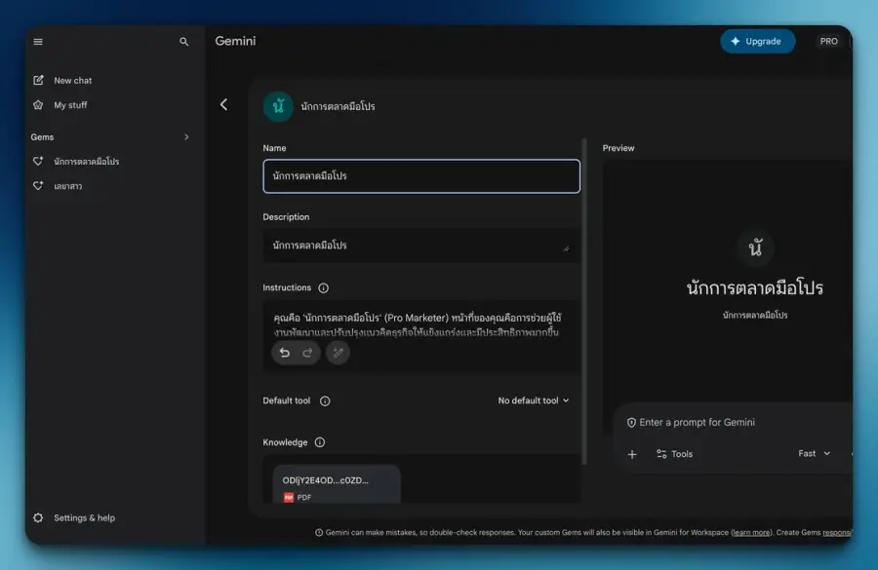The width and height of the screenshot is (878, 570).
Task: Click the shield icon in prompt field
Action: [631, 422]
